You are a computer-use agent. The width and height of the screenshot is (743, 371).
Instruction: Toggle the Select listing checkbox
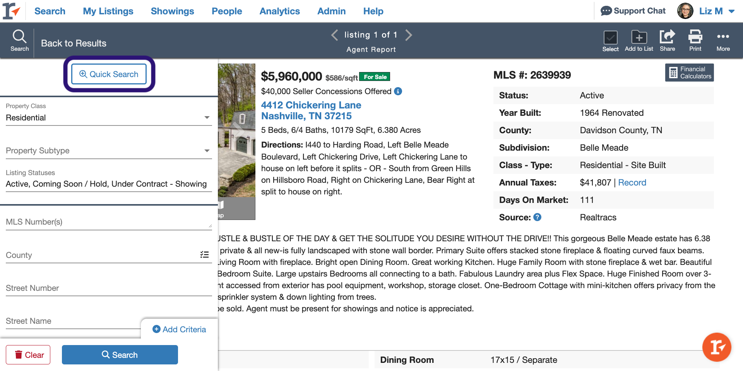610,38
